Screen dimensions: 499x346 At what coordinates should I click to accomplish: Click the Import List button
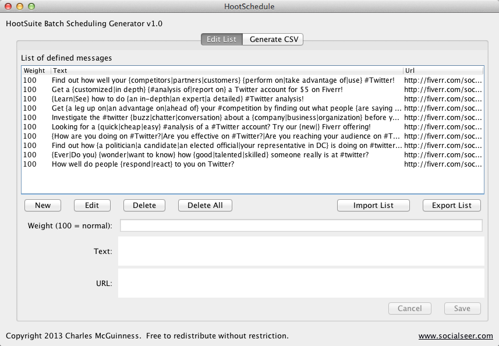373,205
